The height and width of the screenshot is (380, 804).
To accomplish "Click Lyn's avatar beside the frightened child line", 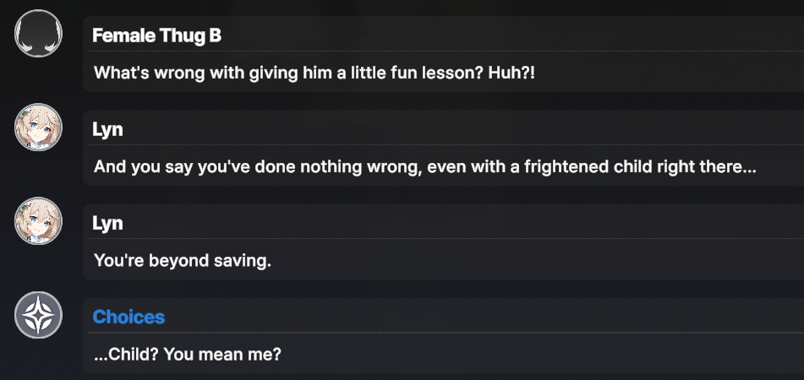I will [x=39, y=128].
